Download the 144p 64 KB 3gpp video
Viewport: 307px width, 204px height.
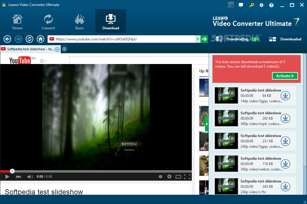pyautogui.click(x=285, y=95)
